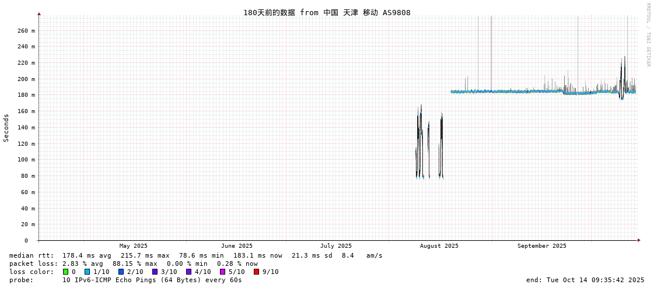Click the RRDTOOL / TOBI OETIKER watermark
The width and height of the screenshot is (654, 288).
pos(648,35)
